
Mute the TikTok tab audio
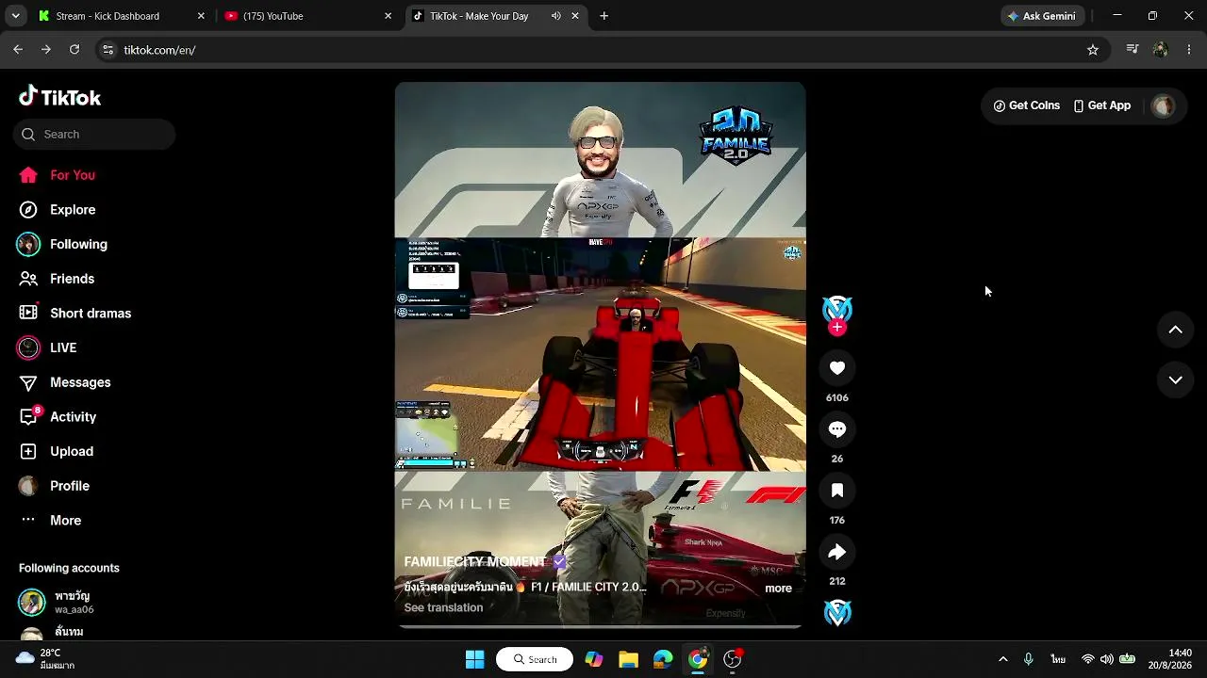(556, 16)
